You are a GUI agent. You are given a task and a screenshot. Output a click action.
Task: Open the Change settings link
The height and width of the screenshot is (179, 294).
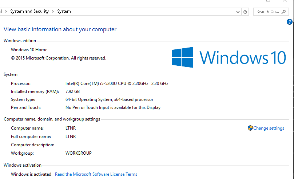269,128
